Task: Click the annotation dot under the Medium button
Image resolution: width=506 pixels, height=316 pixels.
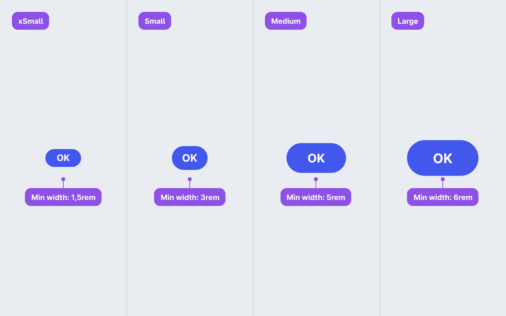Action: coord(316,179)
